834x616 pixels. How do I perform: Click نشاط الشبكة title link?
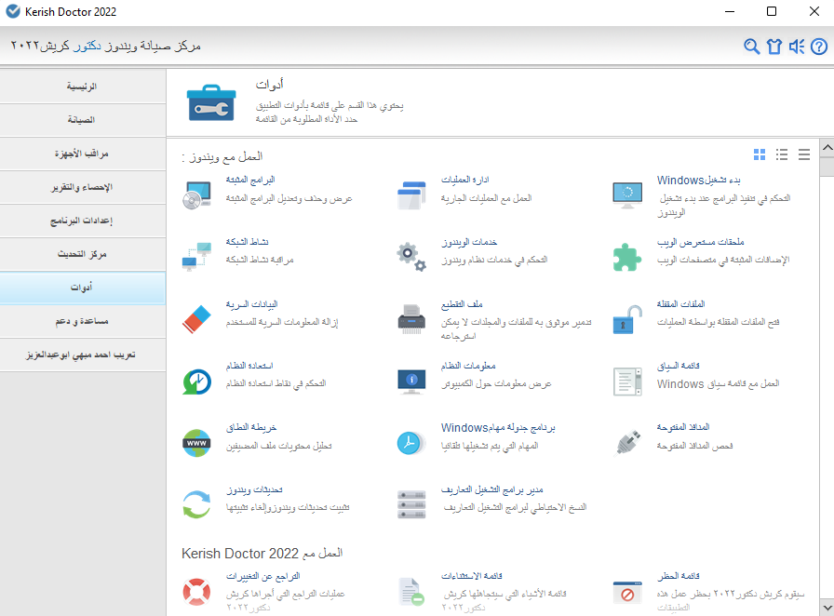point(247,242)
